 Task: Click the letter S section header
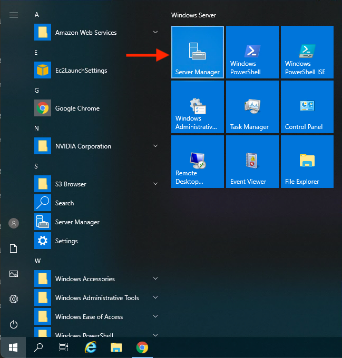[36, 166]
